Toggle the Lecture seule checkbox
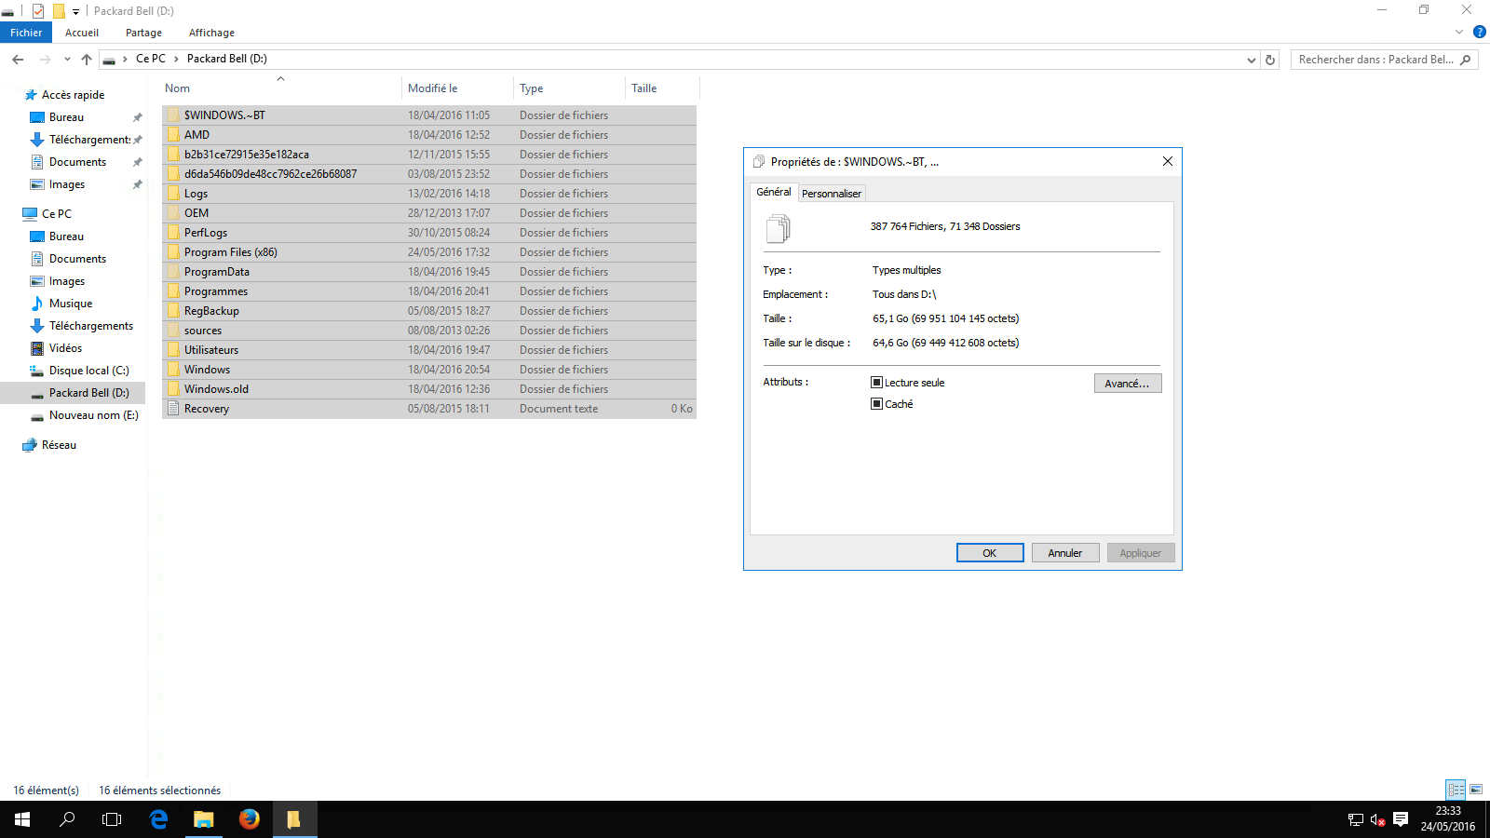This screenshot has width=1490, height=838. click(876, 383)
